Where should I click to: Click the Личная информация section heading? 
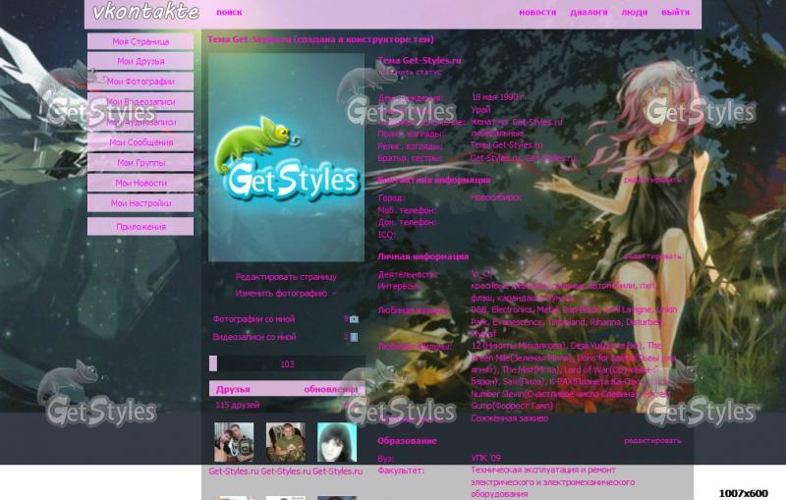click(422, 256)
